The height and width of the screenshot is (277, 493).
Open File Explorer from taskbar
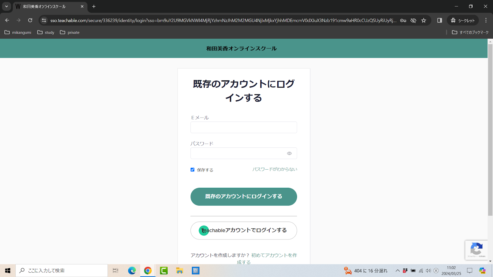click(180, 271)
